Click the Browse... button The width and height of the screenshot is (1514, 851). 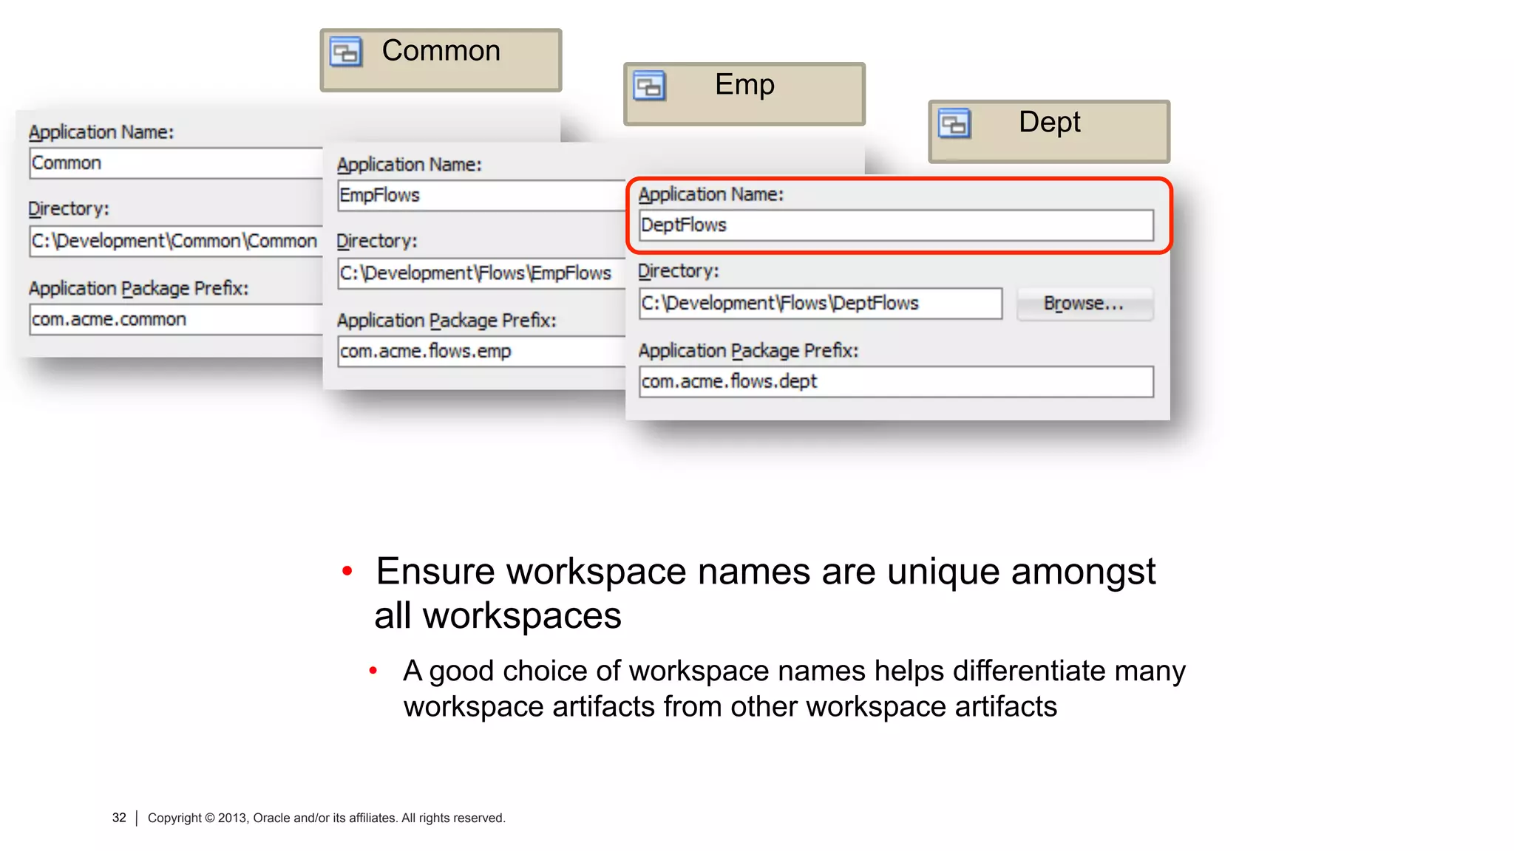coord(1084,304)
